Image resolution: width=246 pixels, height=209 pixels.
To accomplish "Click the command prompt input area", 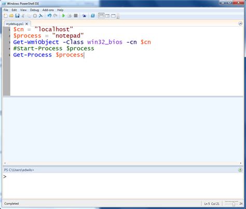I will pos(123,186).
